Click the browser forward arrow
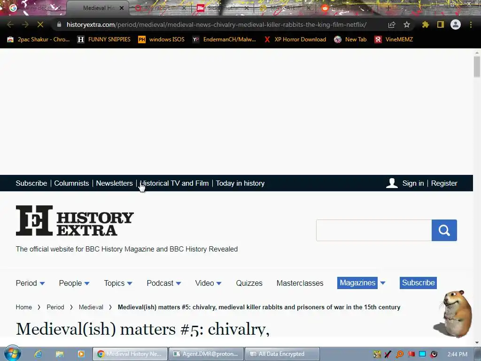 [x=25, y=24]
